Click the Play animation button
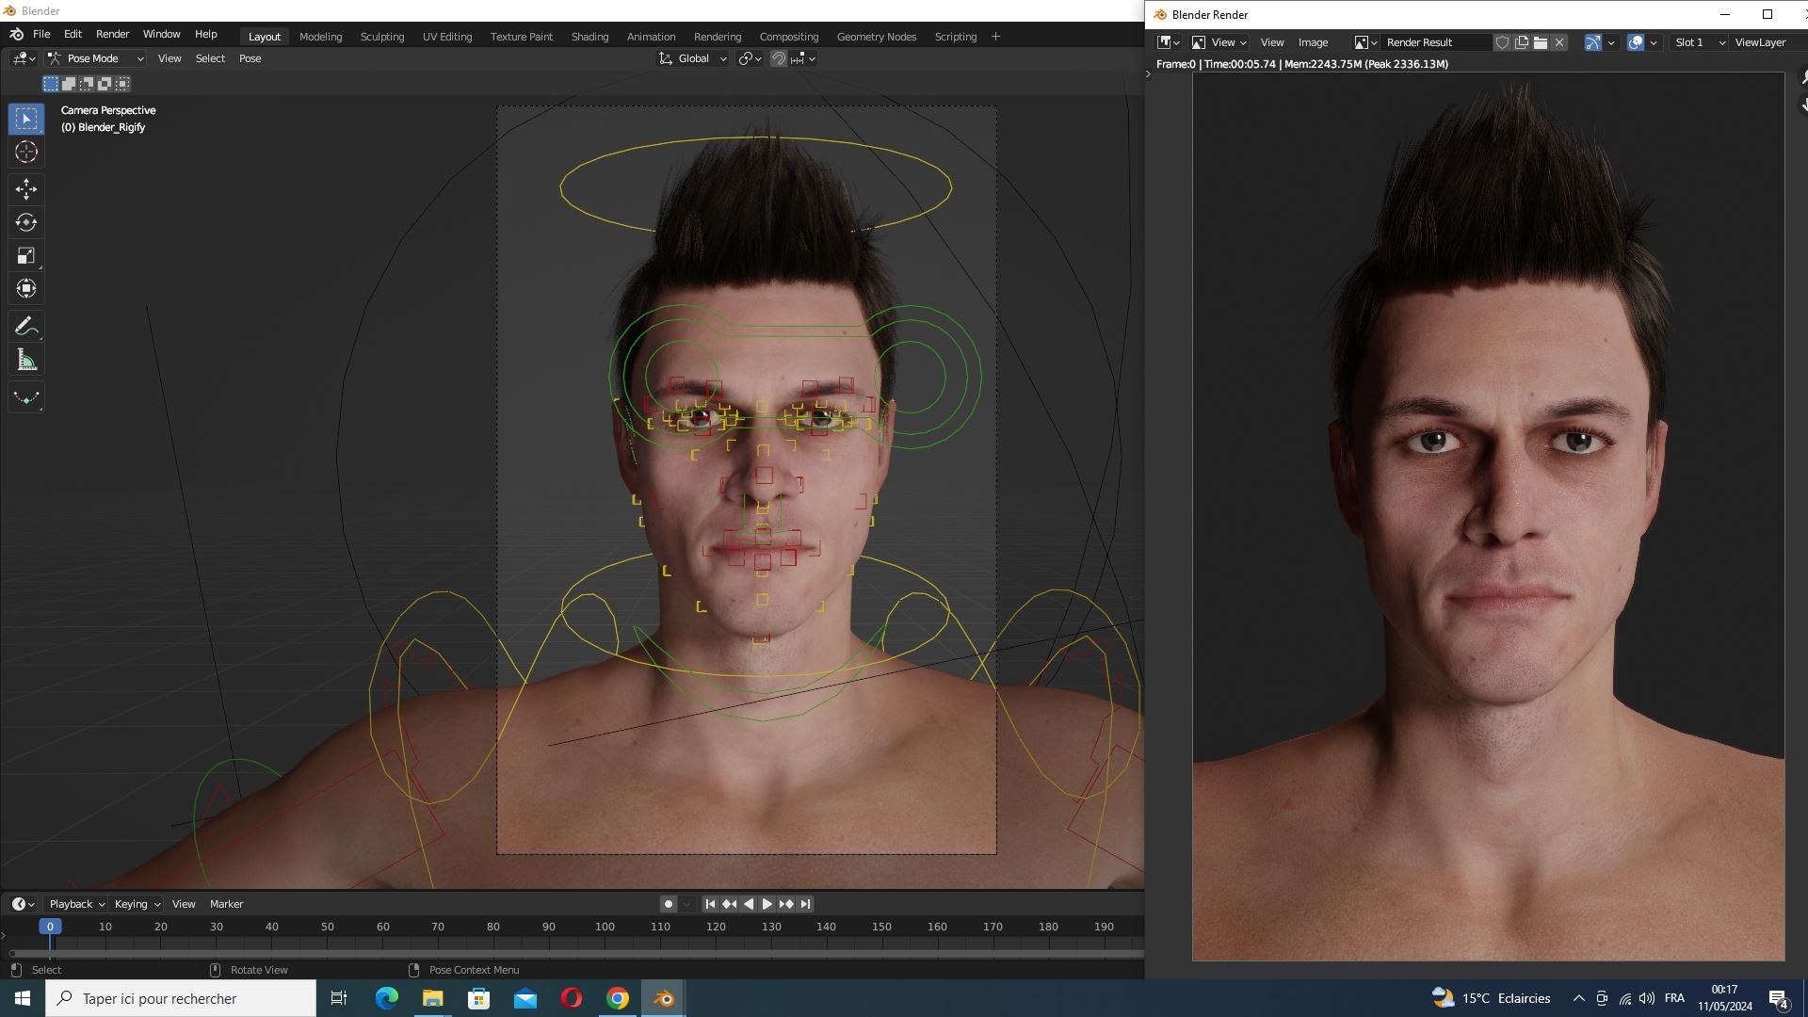Viewport: 1808px width, 1017px height. [767, 904]
